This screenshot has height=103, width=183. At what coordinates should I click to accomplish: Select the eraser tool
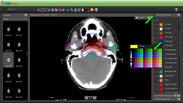[63, 10]
